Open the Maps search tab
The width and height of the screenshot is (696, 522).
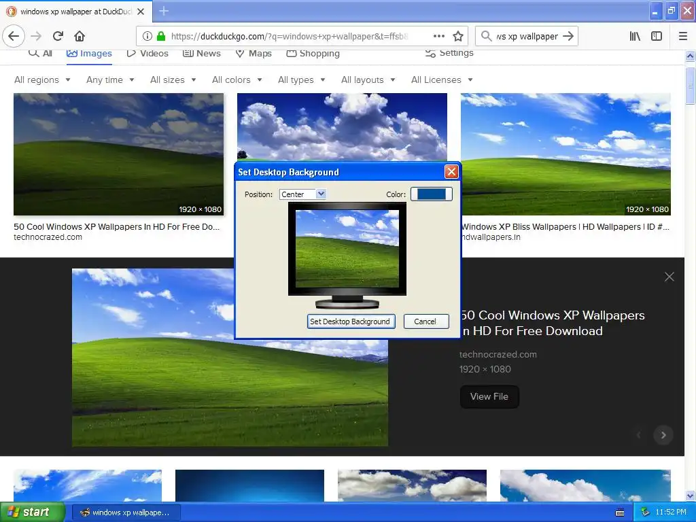(254, 53)
